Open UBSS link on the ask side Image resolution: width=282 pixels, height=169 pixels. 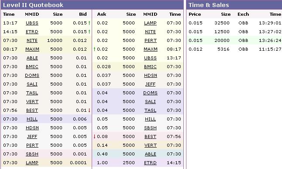point(150,58)
